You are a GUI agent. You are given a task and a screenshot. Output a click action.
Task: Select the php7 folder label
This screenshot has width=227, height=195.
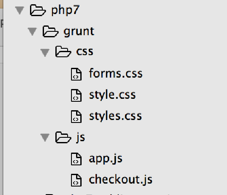[65, 11]
